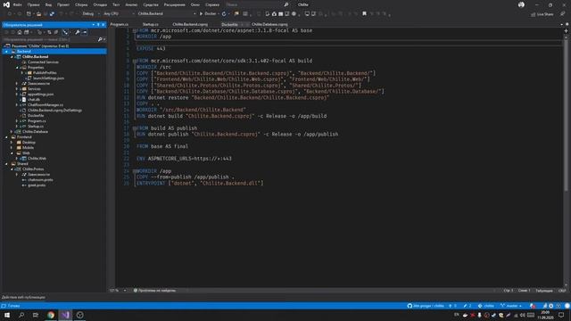Image resolution: width=571 pixels, height=321 pixels.
Task: Expand the PublishProfiles folder
Action: coord(22,73)
